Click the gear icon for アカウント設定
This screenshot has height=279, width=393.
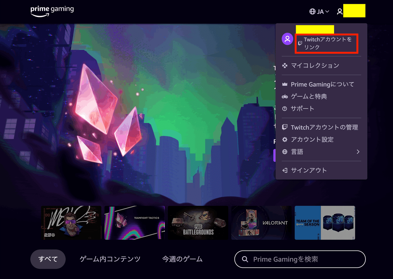coord(285,139)
